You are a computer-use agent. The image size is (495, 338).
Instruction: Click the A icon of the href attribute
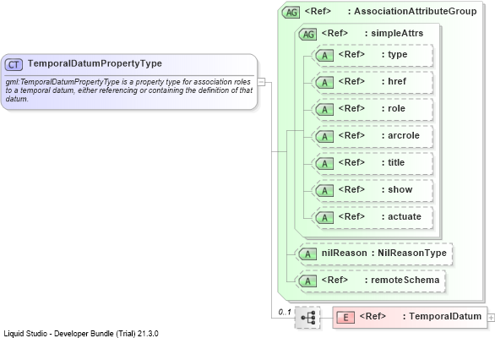pyautogui.click(x=324, y=83)
